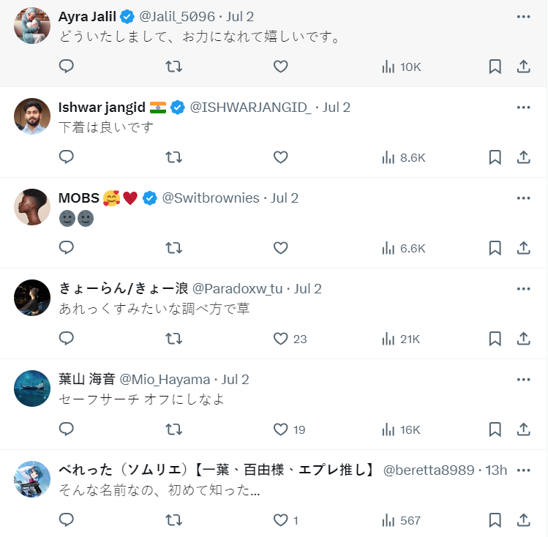View analytics on Paradoxw_tu's 21K-view tweet
Image resolution: width=548 pixels, height=537 pixels.
401,339
